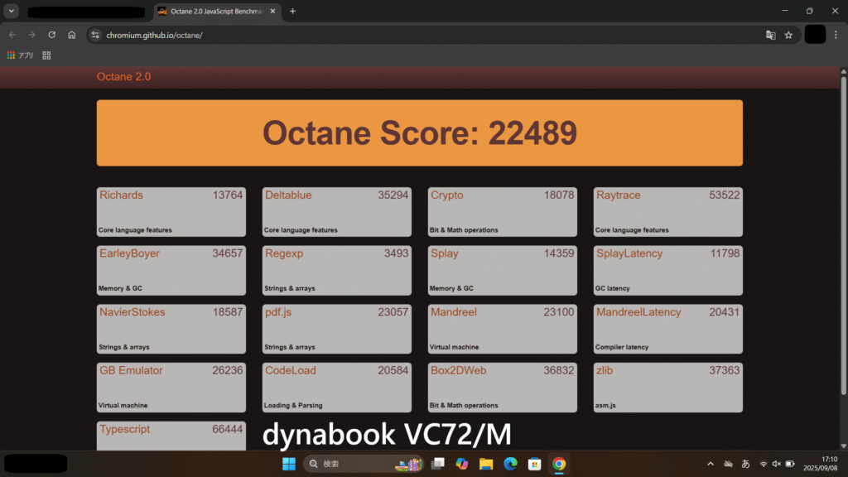This screenshot has width=848, height=477.
Task: Select the GB Emulator benchmark box
Action: click(x=171, y=388)
